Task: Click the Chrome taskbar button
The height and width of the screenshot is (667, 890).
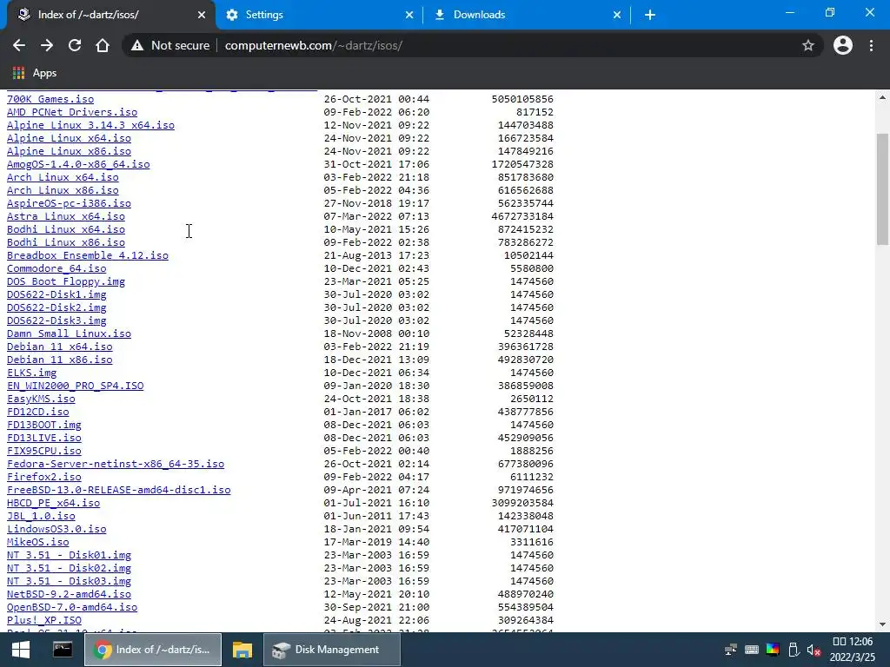Action: [153, 650]
